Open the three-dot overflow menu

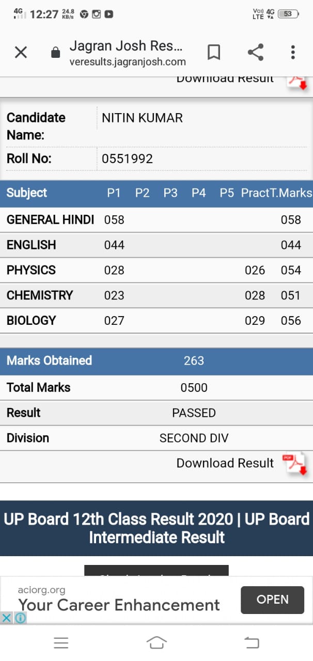tap(293, 52)
